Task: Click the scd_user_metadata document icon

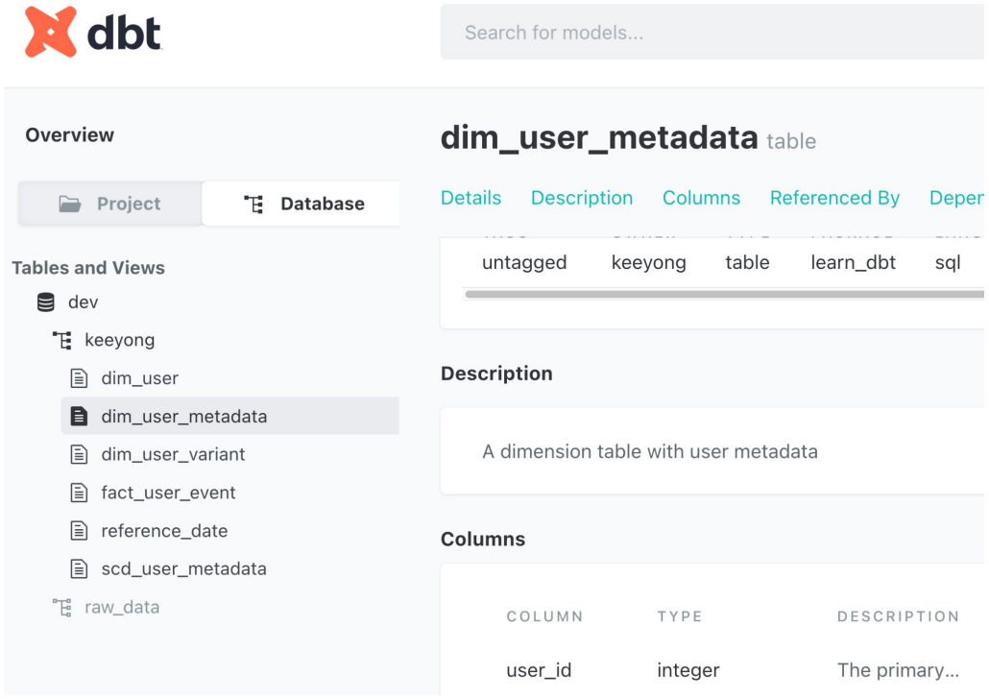Action: 81,568
